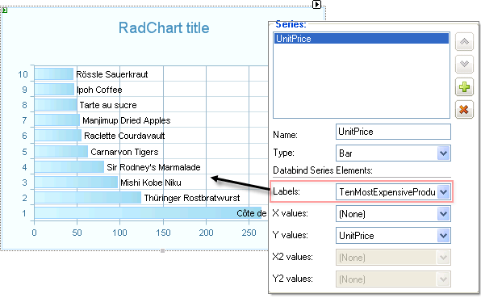481x298 pixels.
Task: Open the Type dropdown showing Bar
Action: point(393,153)
